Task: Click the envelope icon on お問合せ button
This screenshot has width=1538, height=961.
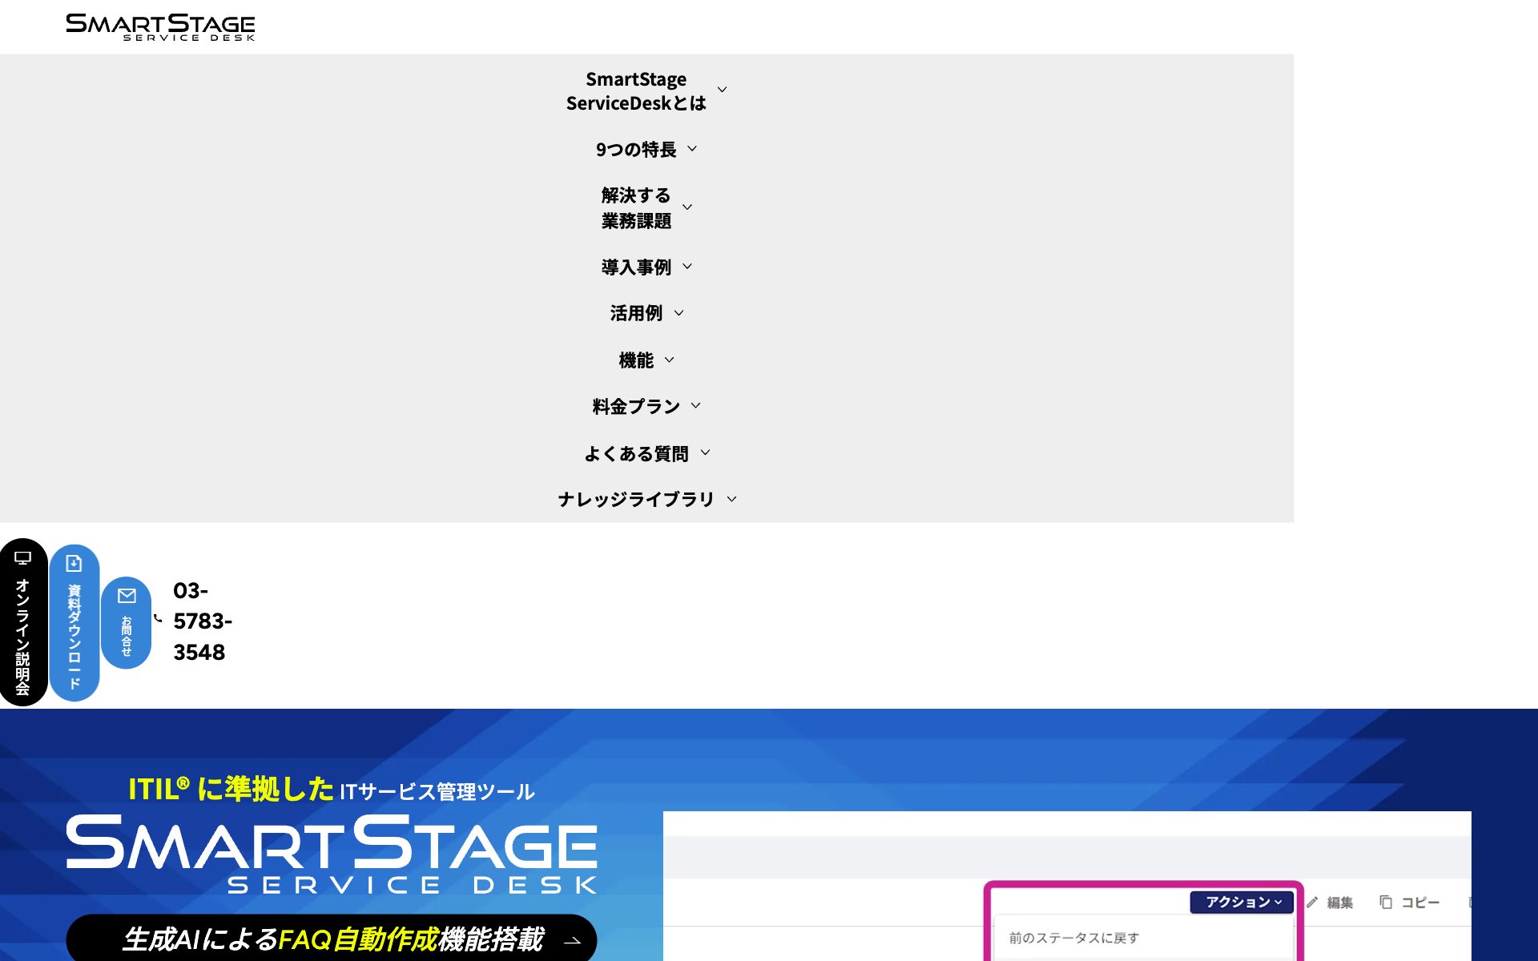Action: [x=127, y=596]
